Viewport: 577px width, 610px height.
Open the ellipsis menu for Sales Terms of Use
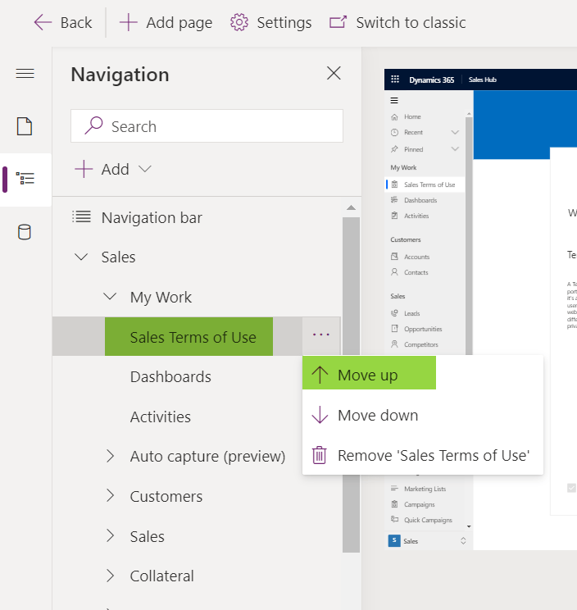click(x=320, y=335)
